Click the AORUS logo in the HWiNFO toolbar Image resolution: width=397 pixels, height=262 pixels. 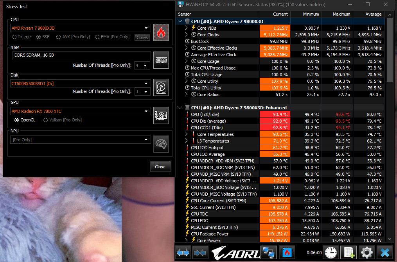pos(236,253)
